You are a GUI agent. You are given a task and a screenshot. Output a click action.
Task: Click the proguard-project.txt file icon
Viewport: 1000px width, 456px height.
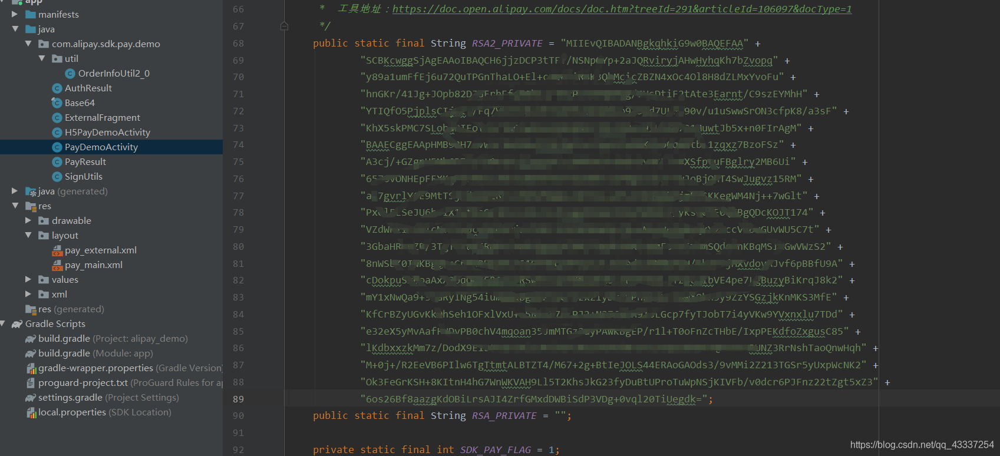(x=31, y=383)
